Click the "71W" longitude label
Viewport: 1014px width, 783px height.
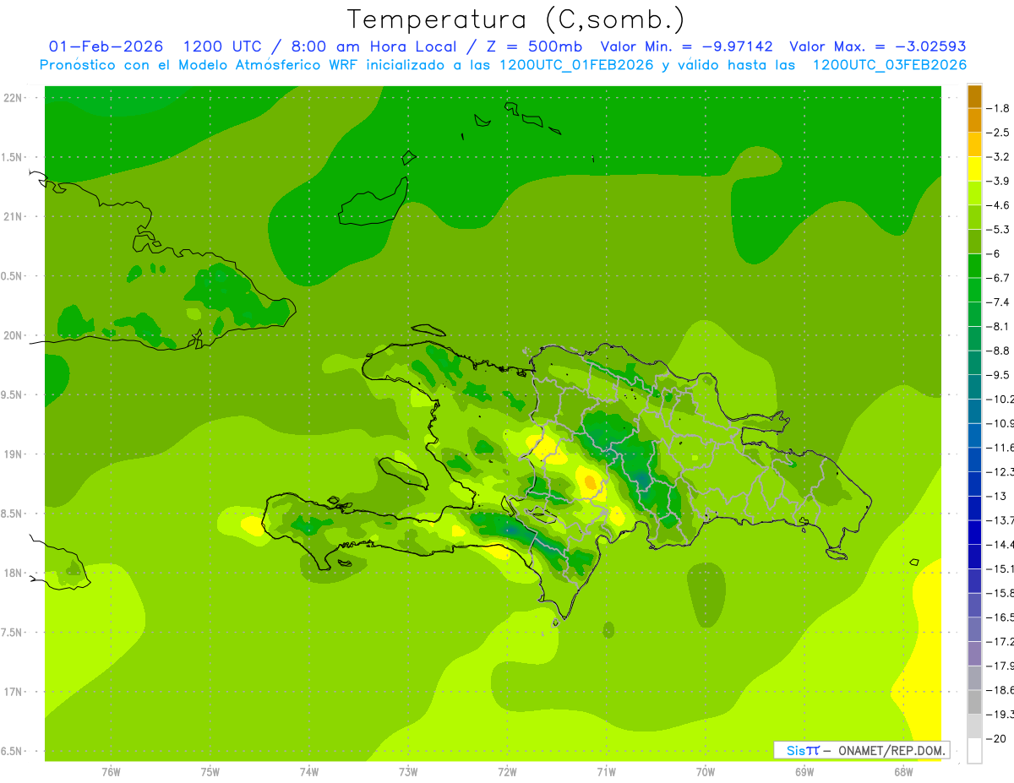click(x=606, y=772)
